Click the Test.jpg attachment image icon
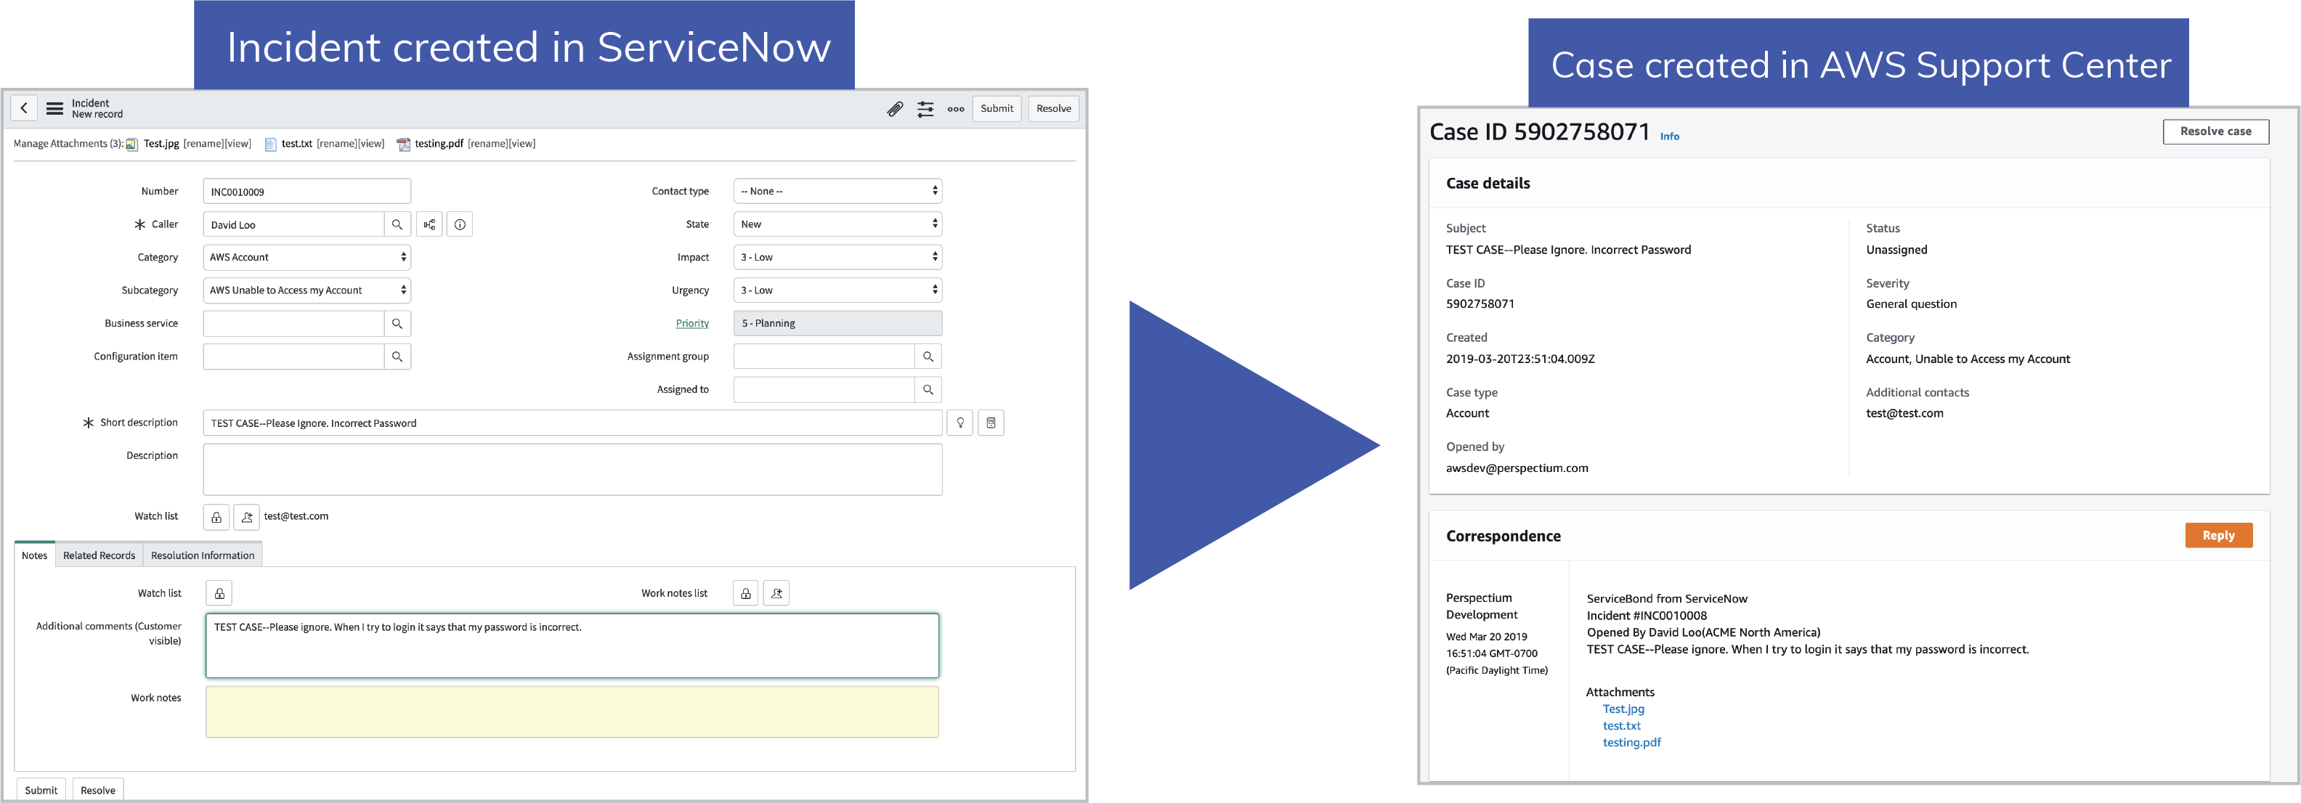This screenshot has height=803, width=2301. point(132,144)
